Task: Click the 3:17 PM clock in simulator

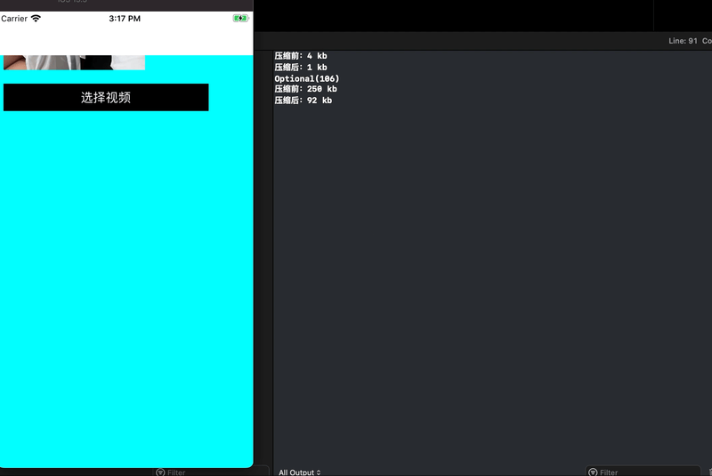Action: [125, 19]
